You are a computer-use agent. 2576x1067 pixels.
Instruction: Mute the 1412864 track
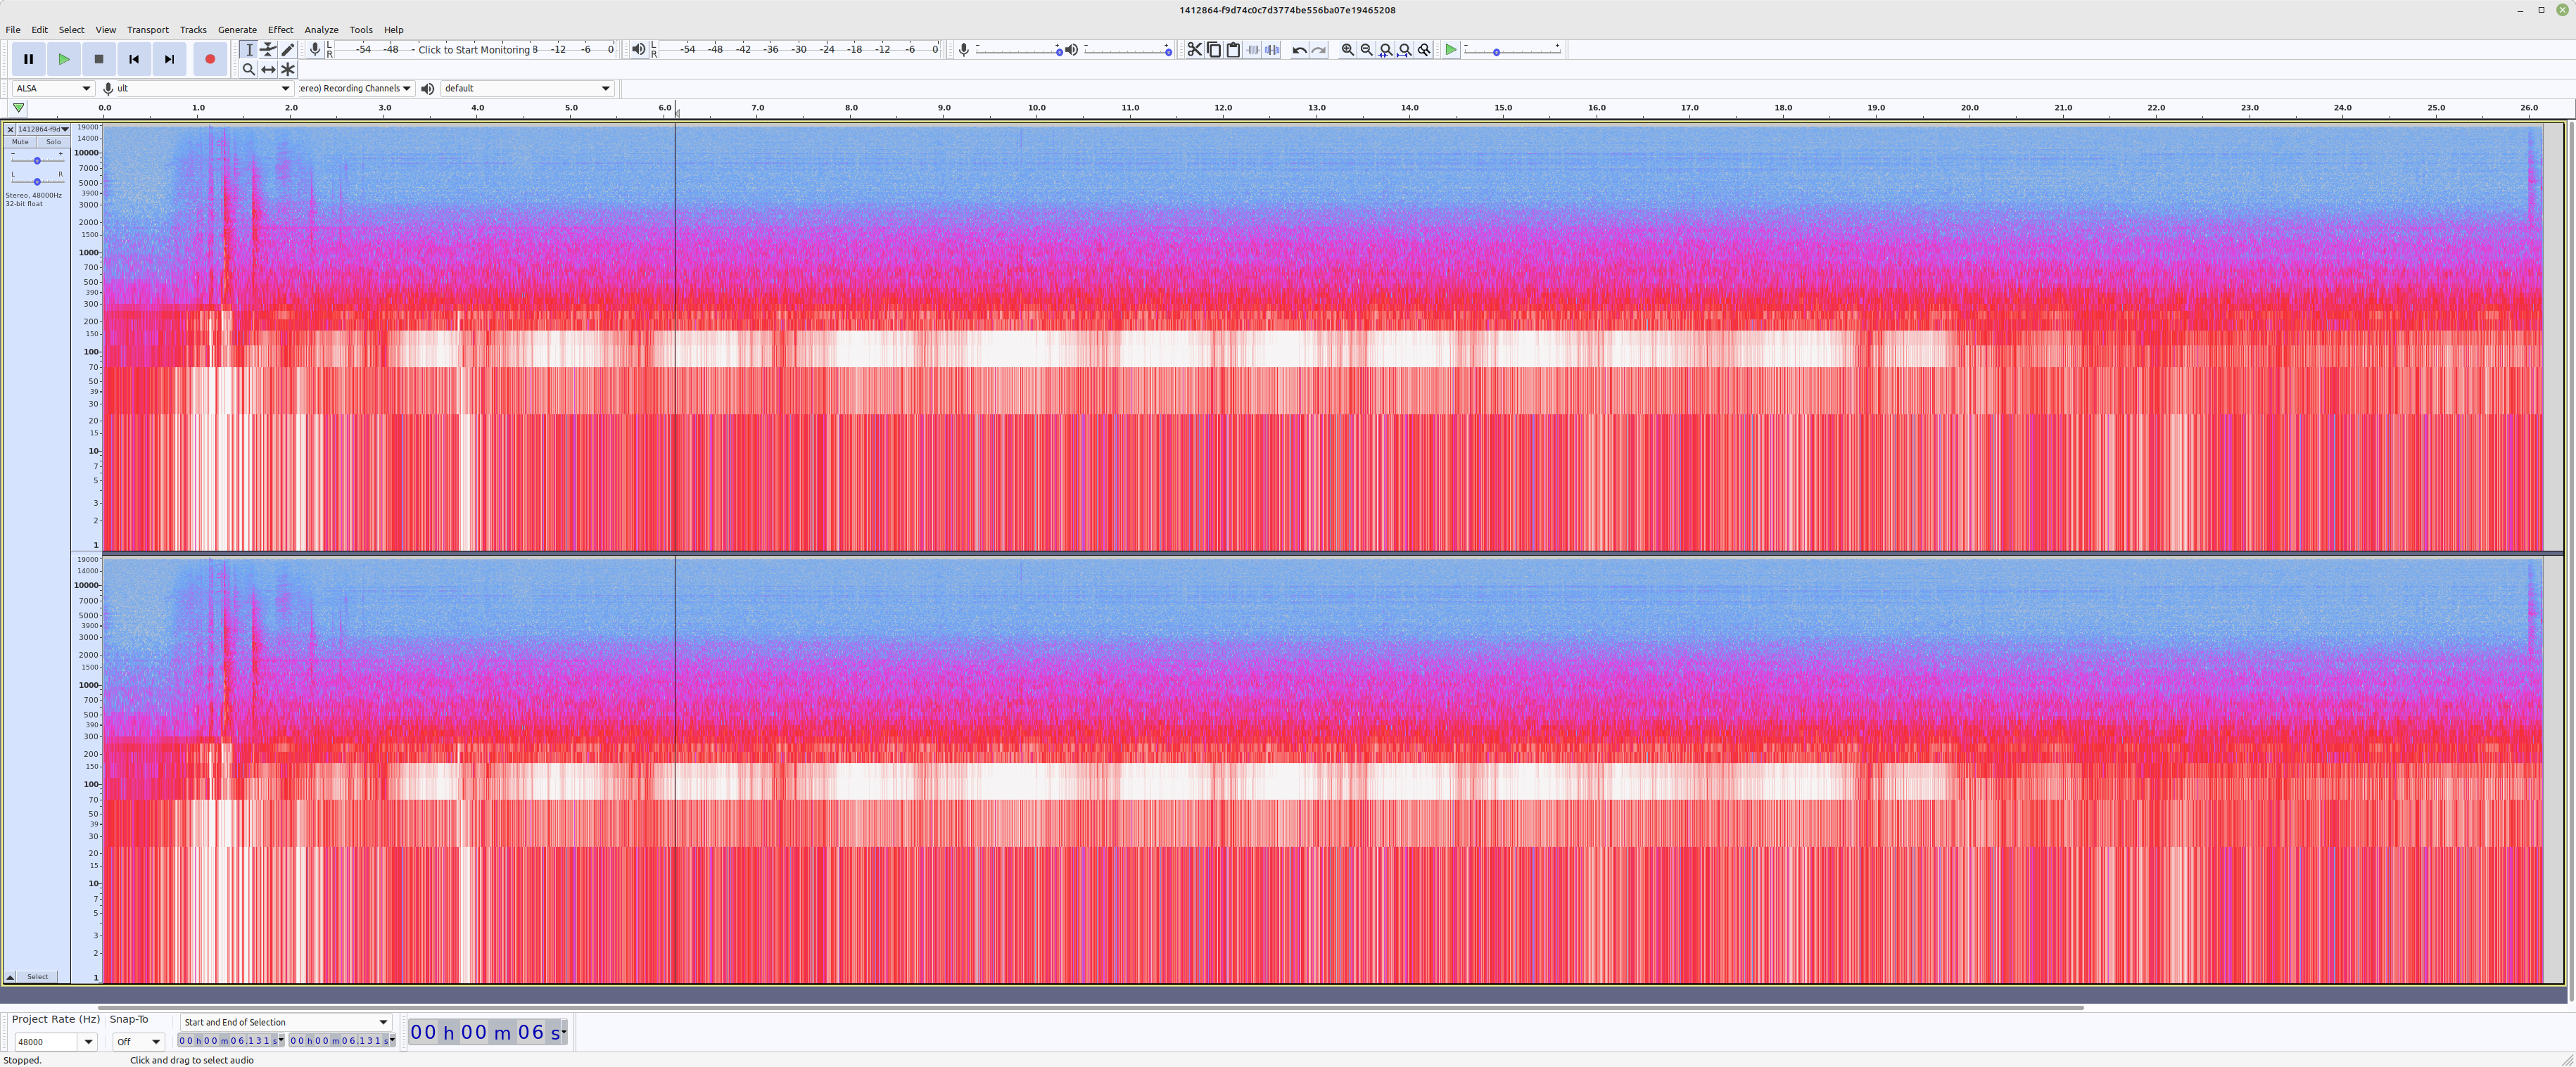coord(19,141)
